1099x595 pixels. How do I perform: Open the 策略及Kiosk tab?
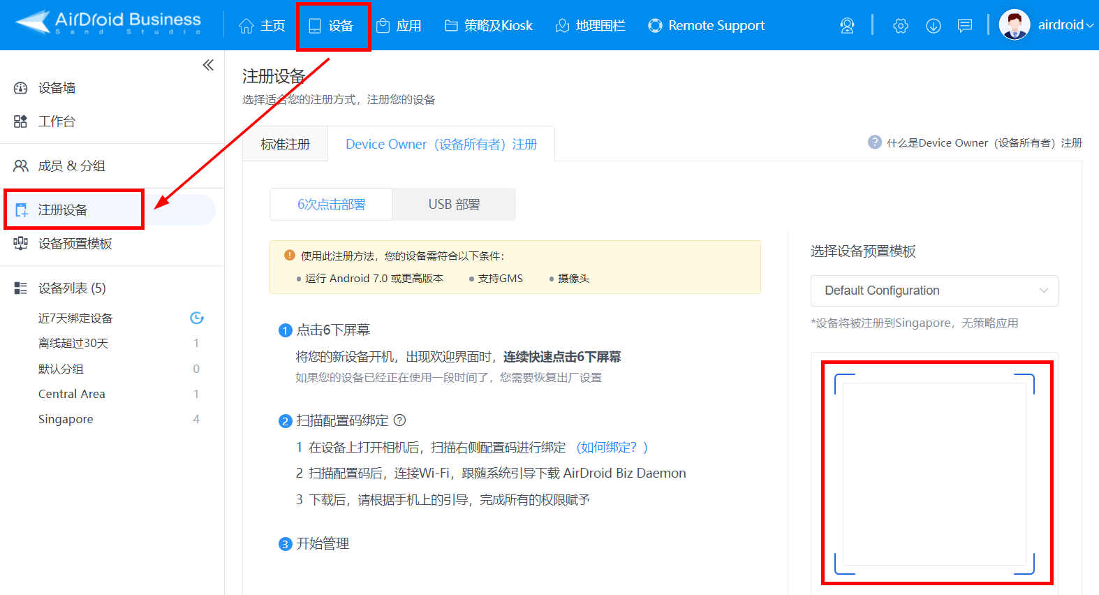point(488,26)
